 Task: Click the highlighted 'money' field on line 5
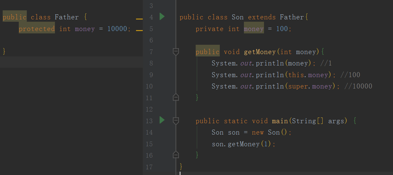(254, 29)
